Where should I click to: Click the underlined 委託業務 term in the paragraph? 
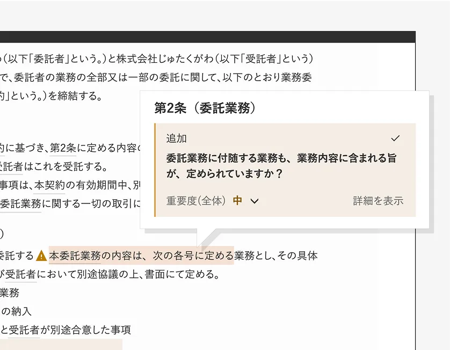[20, 203]
